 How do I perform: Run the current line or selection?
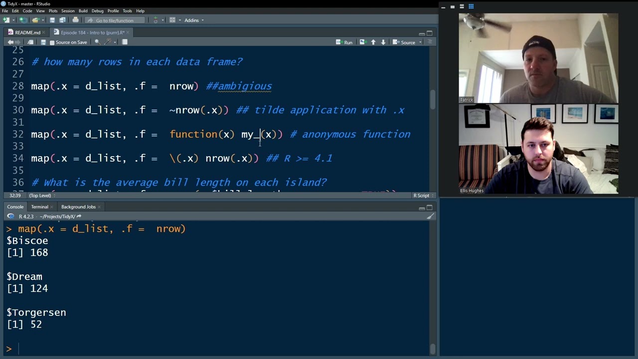pos(344,42)
